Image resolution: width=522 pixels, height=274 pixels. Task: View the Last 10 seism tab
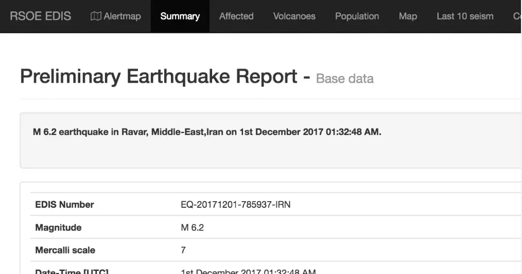[x=465, y=16]
